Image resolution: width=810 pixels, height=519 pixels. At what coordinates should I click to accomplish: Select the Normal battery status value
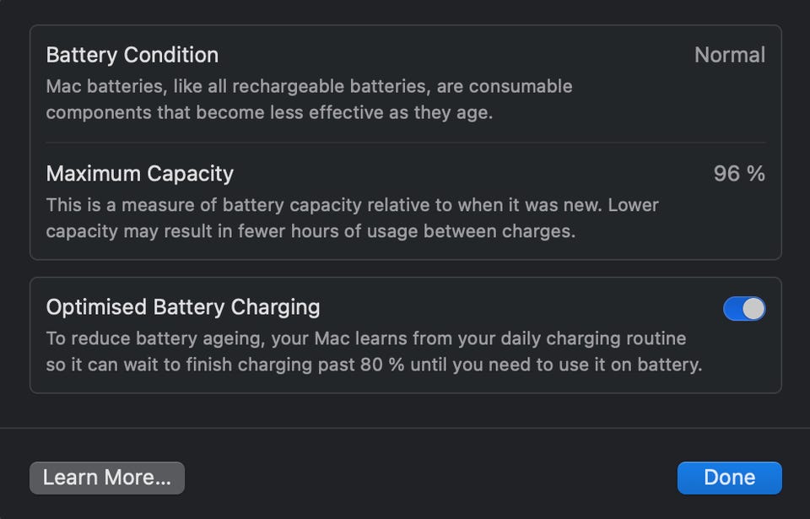click(x=729, y=56)
